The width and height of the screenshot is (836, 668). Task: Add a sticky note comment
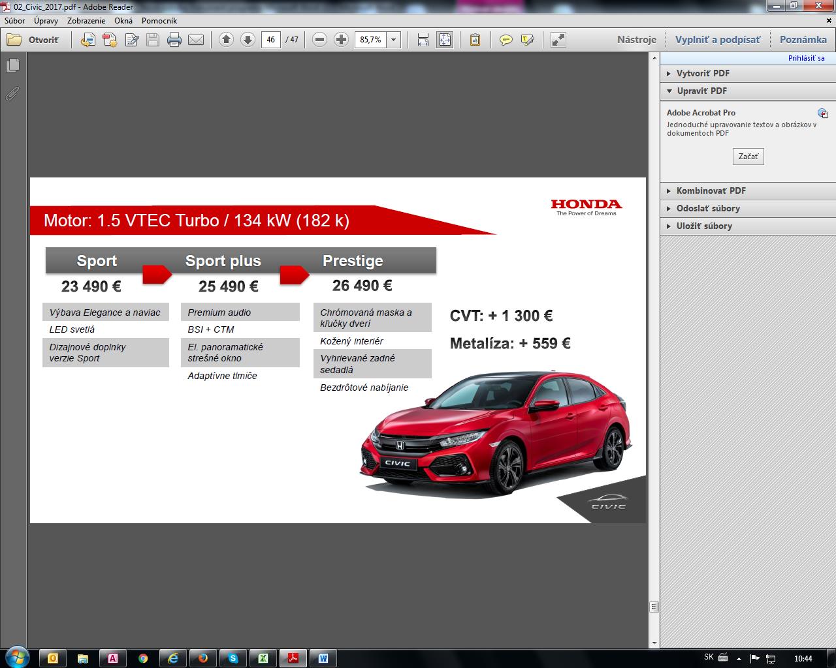pyautogui.click(x=506, y=40)
